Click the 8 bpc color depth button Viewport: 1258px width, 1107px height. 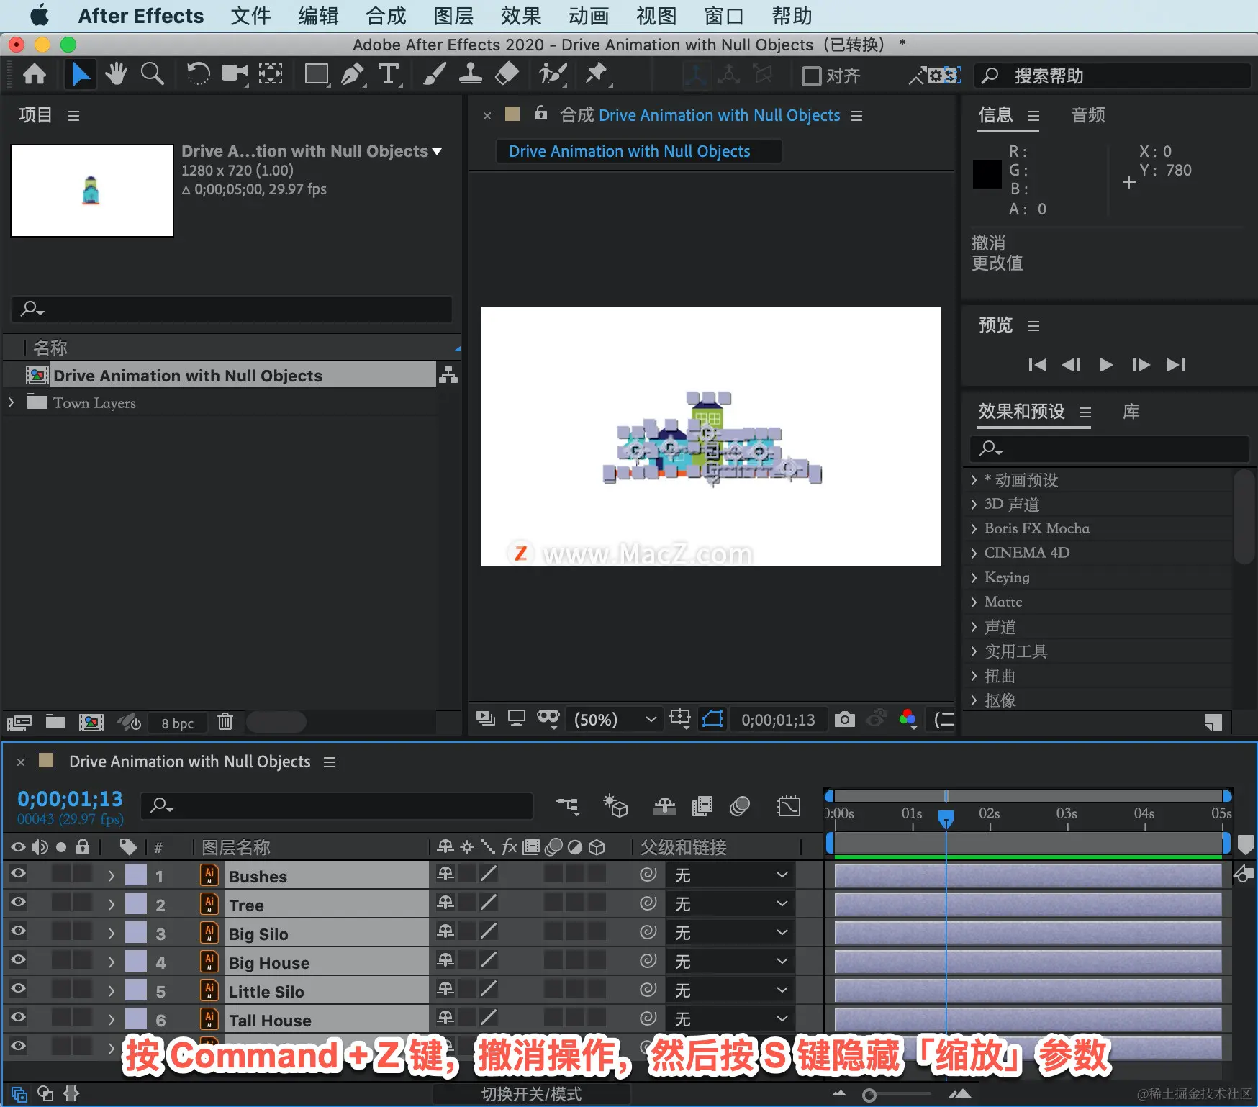click(x=177, y=723)
